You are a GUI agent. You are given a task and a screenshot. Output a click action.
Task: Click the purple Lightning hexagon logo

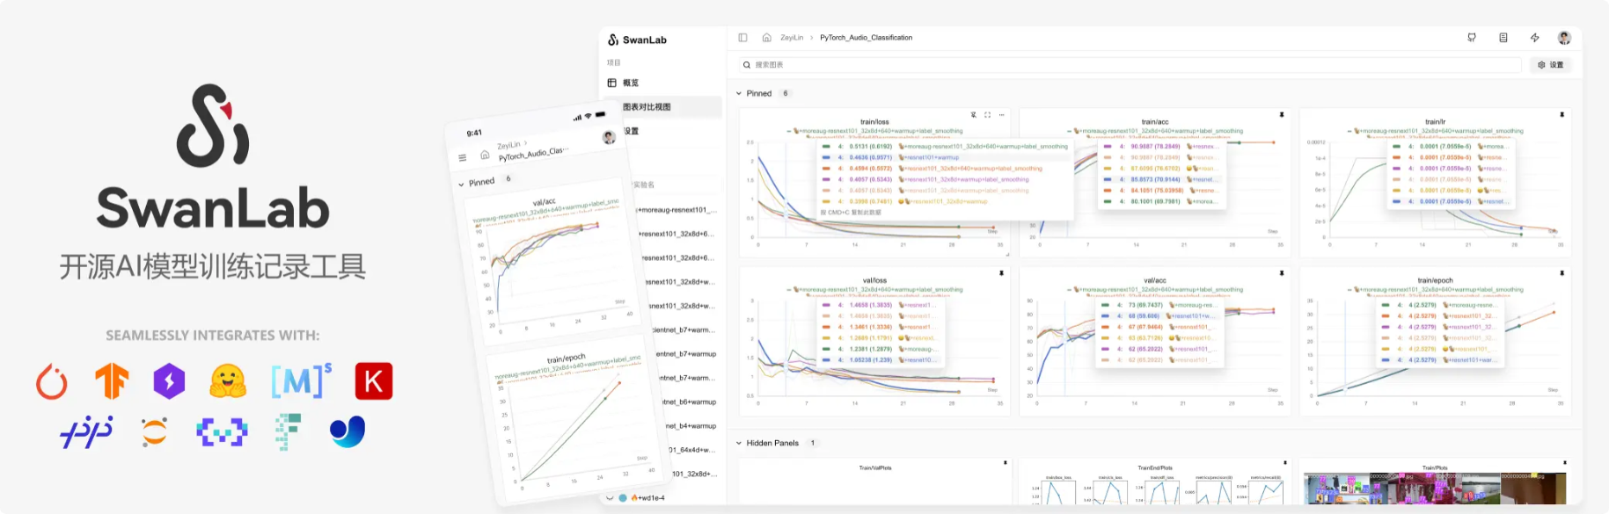169,381
